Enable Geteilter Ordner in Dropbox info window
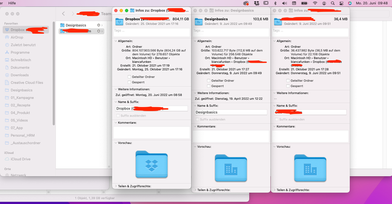The width and height of the screenshot is (392, 204). 129,77
